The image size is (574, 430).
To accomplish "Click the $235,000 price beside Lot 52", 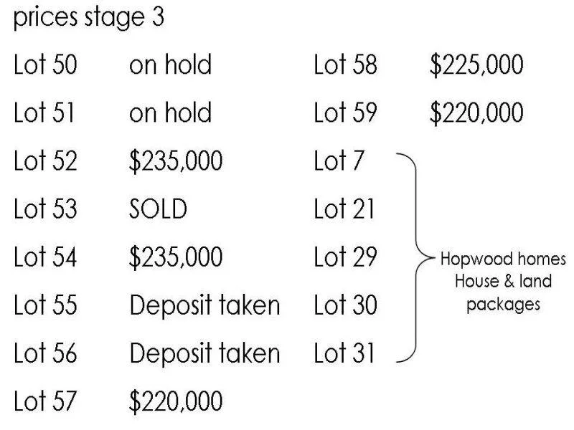I will [x=176, y=161].
